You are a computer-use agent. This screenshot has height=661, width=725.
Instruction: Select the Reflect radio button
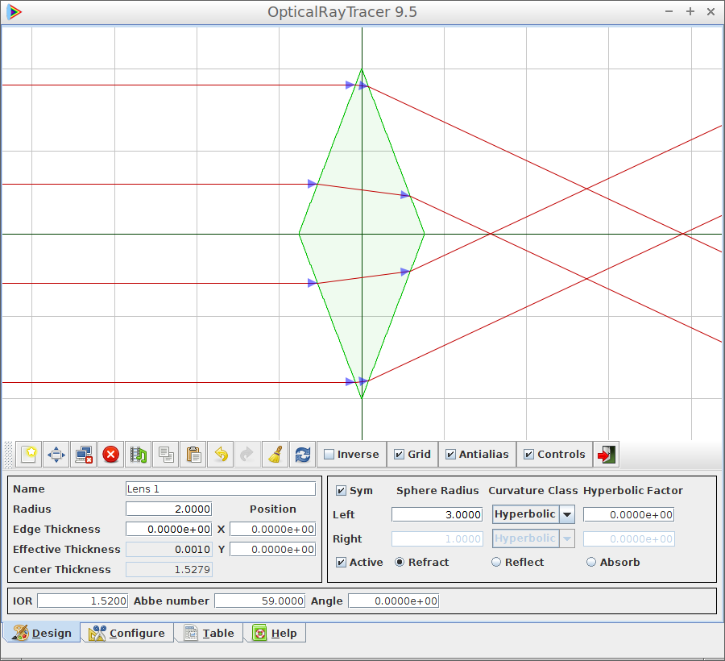click(496, 563)
